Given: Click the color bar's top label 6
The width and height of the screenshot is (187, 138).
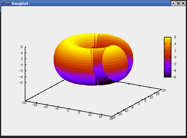Looking at the screenshot, I should (x=175, y=37).
